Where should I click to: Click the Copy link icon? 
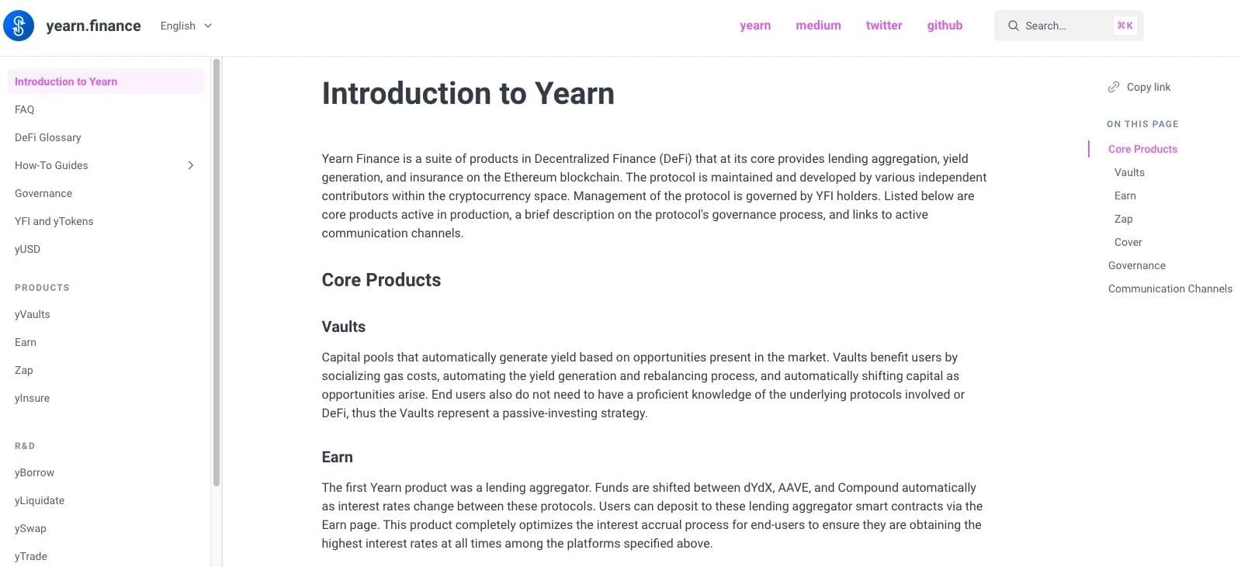click(1114, 87)
